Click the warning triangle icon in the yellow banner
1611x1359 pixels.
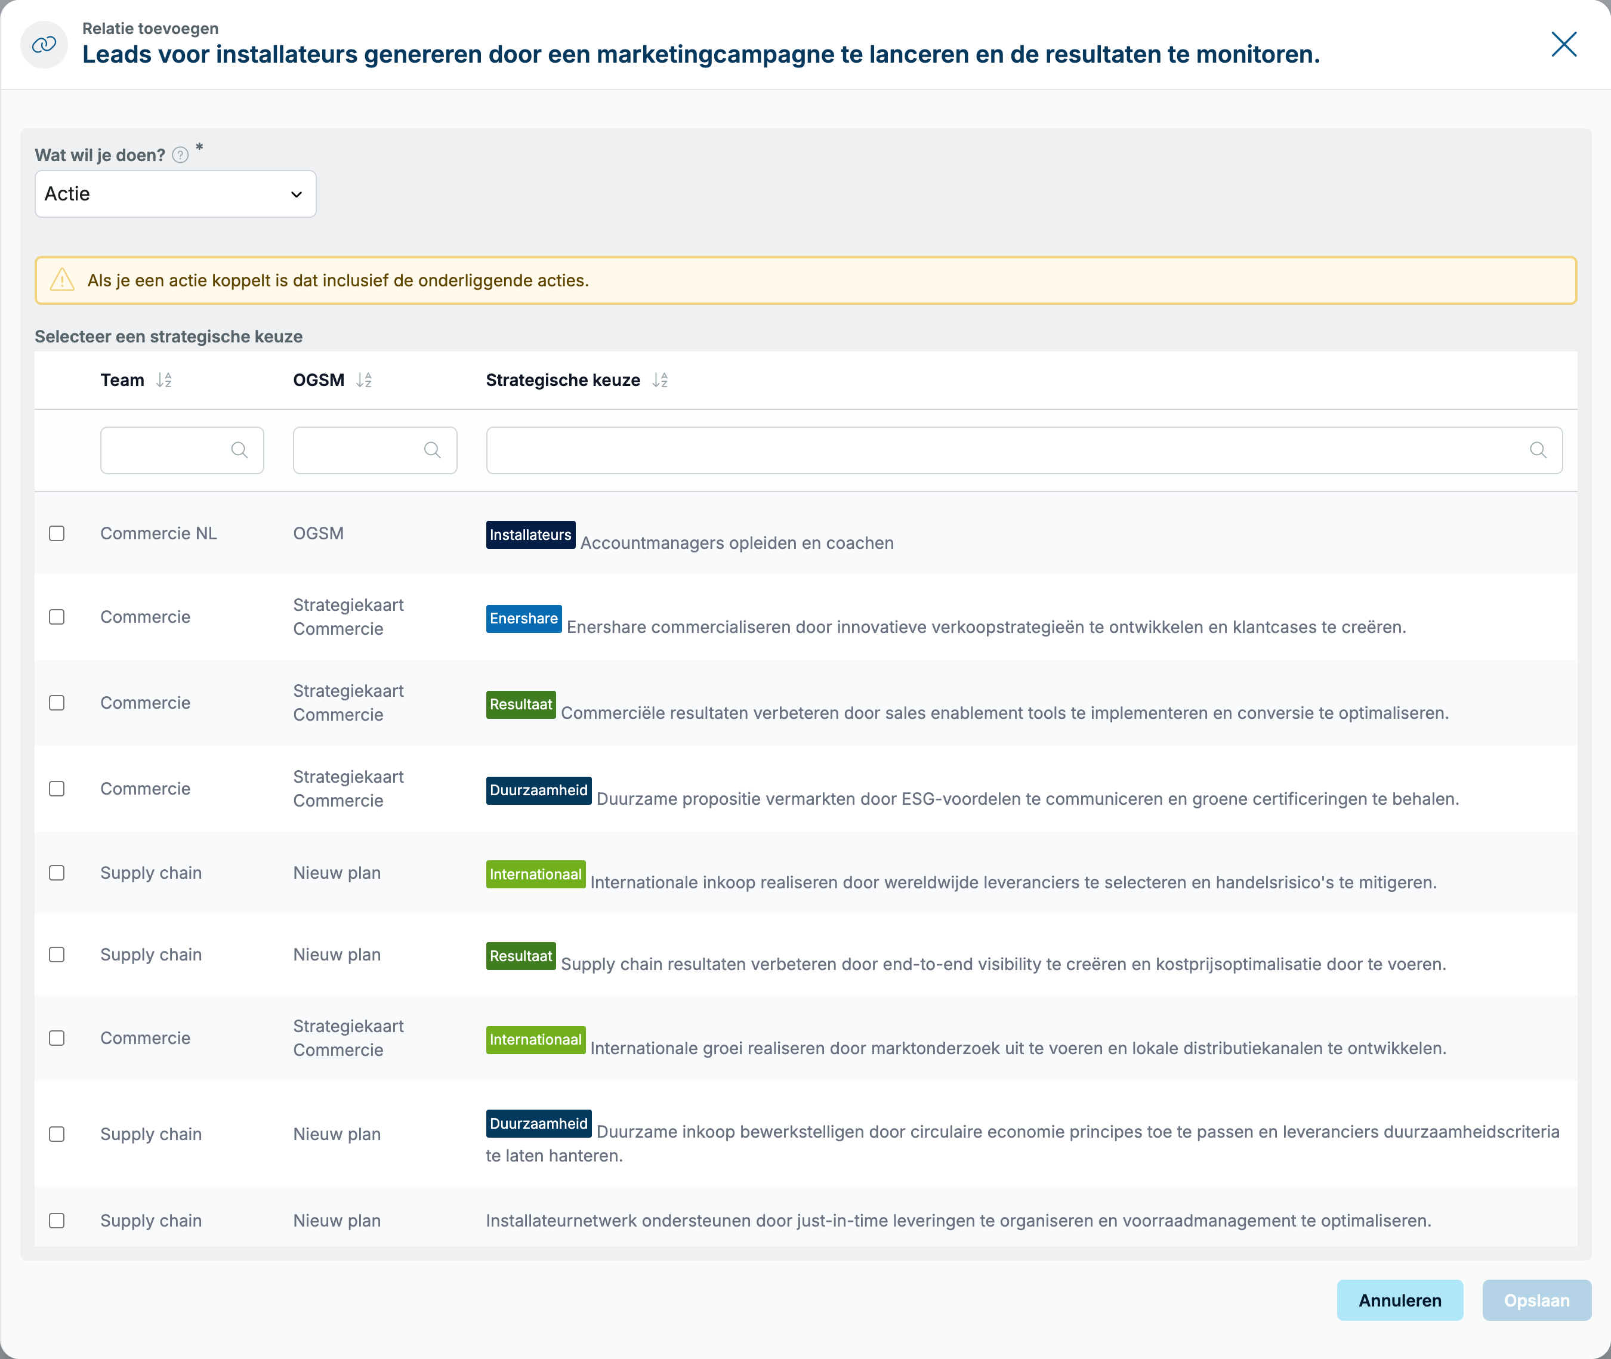[63, 280]
